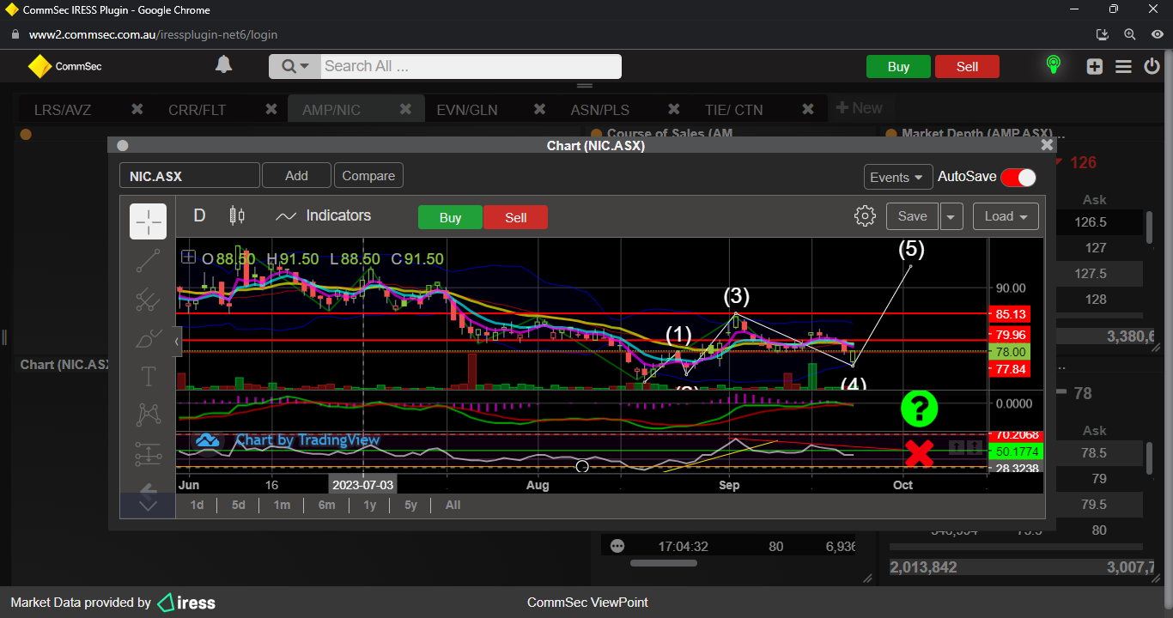Click the Compare button
1173x618 pixels.
368,176
